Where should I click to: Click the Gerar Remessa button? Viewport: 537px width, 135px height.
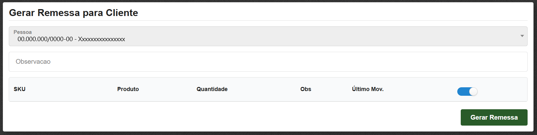pyautogui.click(x=494, y=117)
